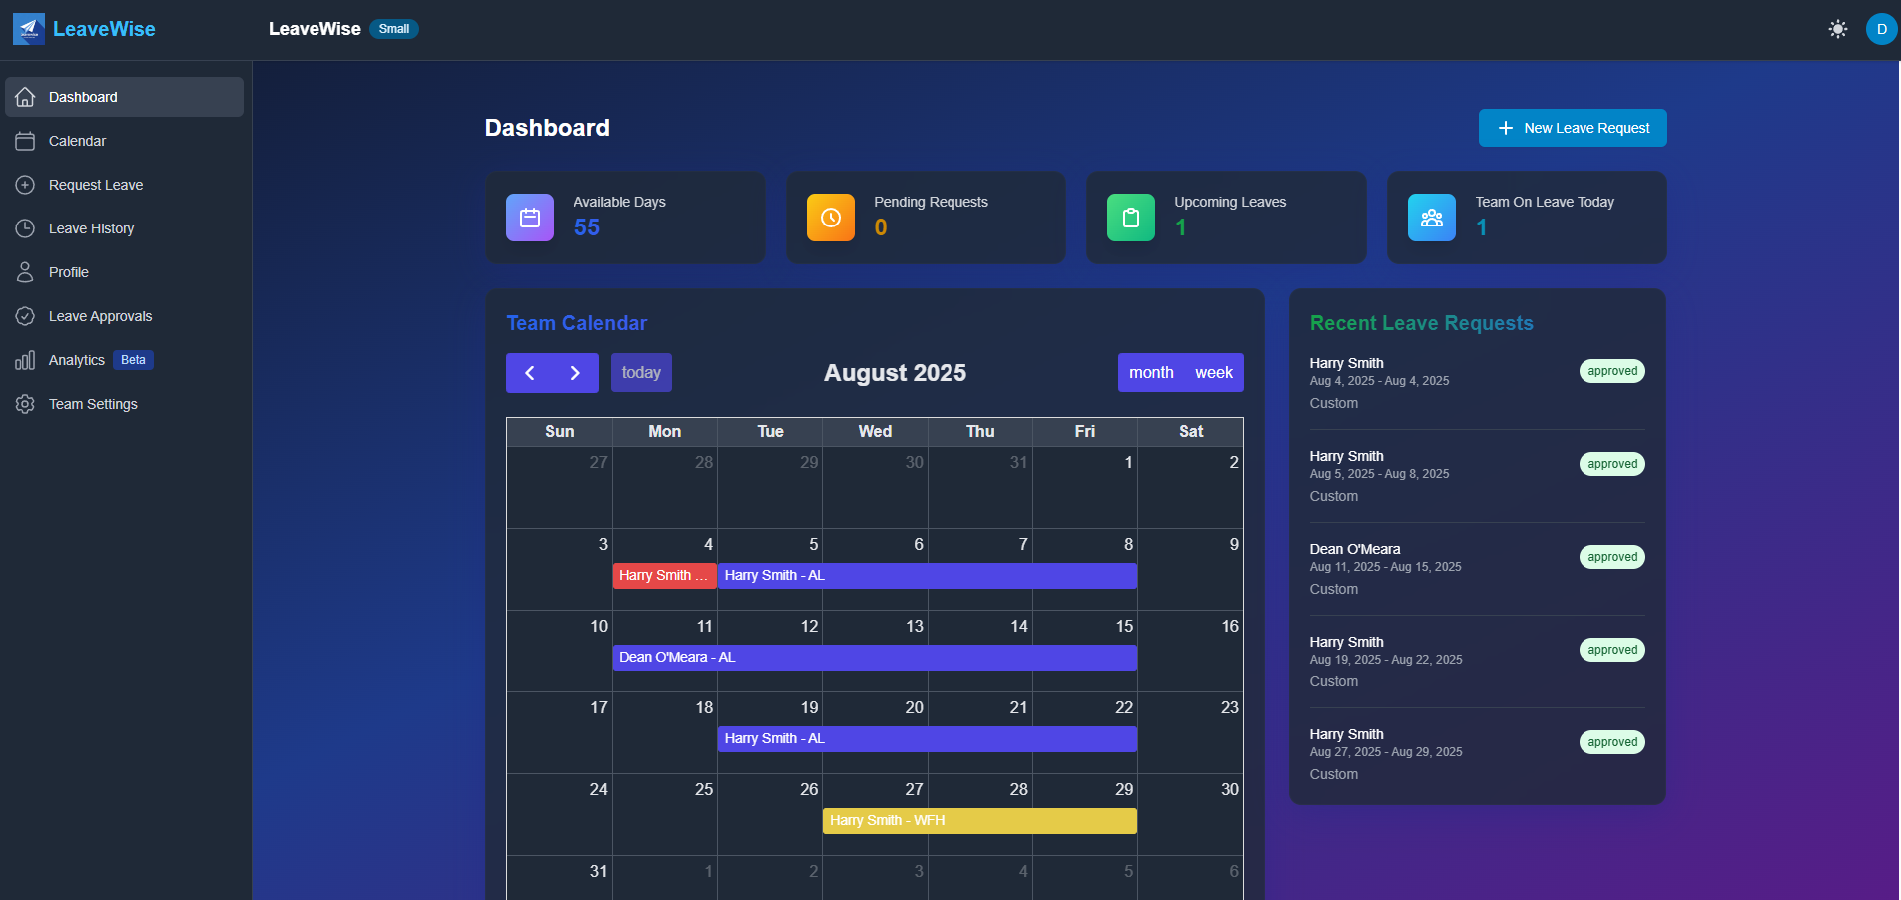Click the Dean O'Meara name in requests

pos(1355,549)
